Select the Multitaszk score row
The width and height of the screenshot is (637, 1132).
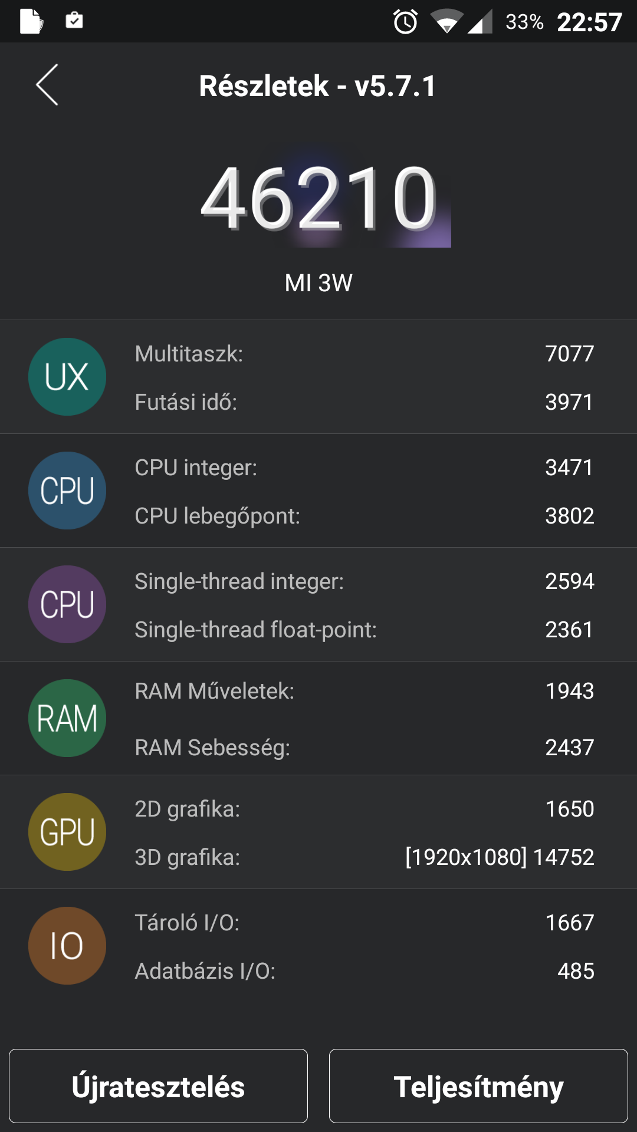point(364,354)
